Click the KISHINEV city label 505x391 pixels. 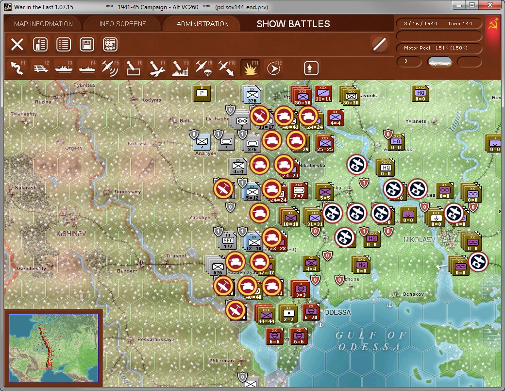[x=71, y=234]
